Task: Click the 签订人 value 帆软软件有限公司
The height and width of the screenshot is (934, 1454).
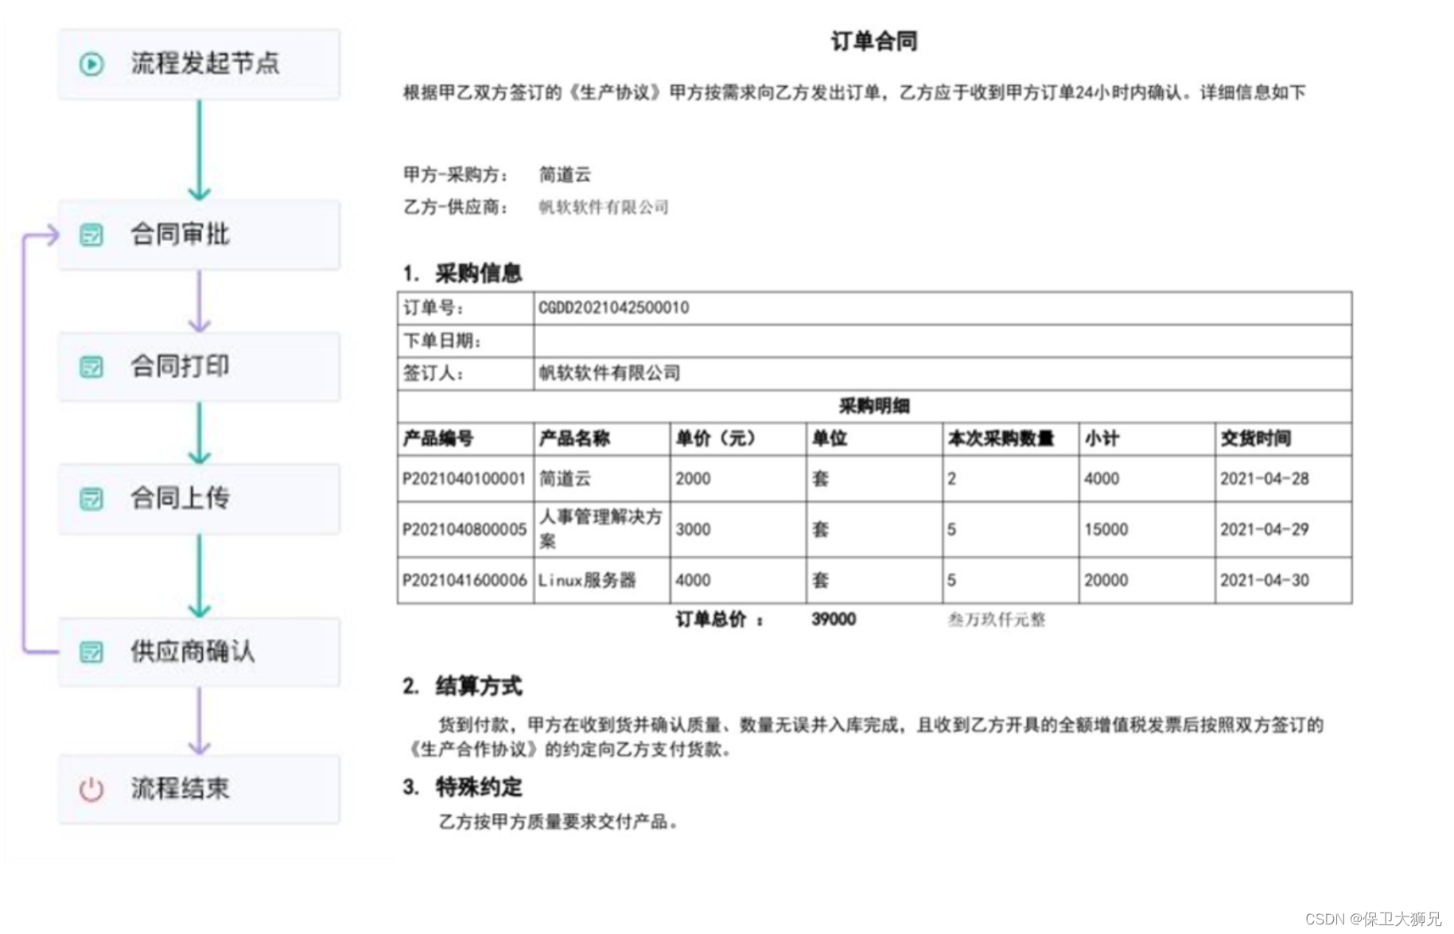Action: point(610,373)
